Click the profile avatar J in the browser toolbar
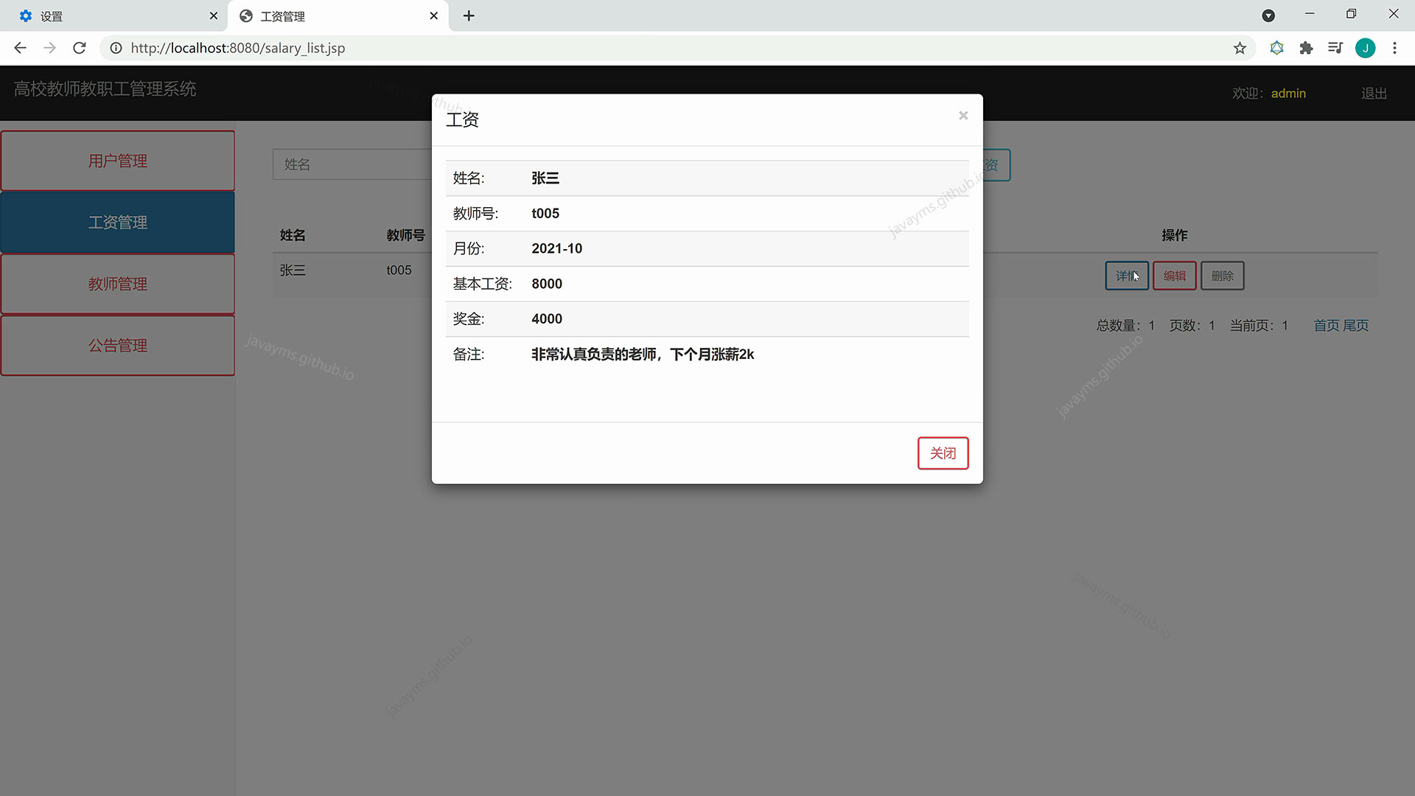The image size is (1415, 796). pyautogui.click(x=1366, y=48)
